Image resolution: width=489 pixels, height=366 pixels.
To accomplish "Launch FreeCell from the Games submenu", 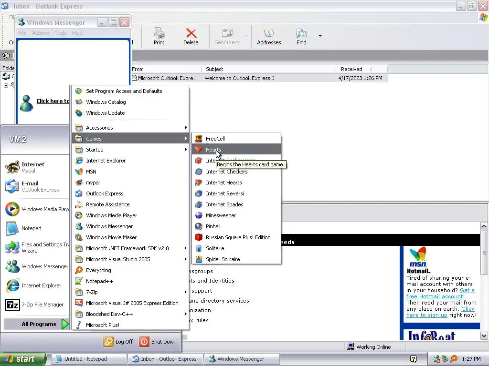I will pos(236,139).
